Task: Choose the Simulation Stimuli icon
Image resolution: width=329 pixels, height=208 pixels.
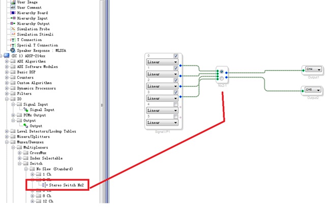Action: pos(13,34)
